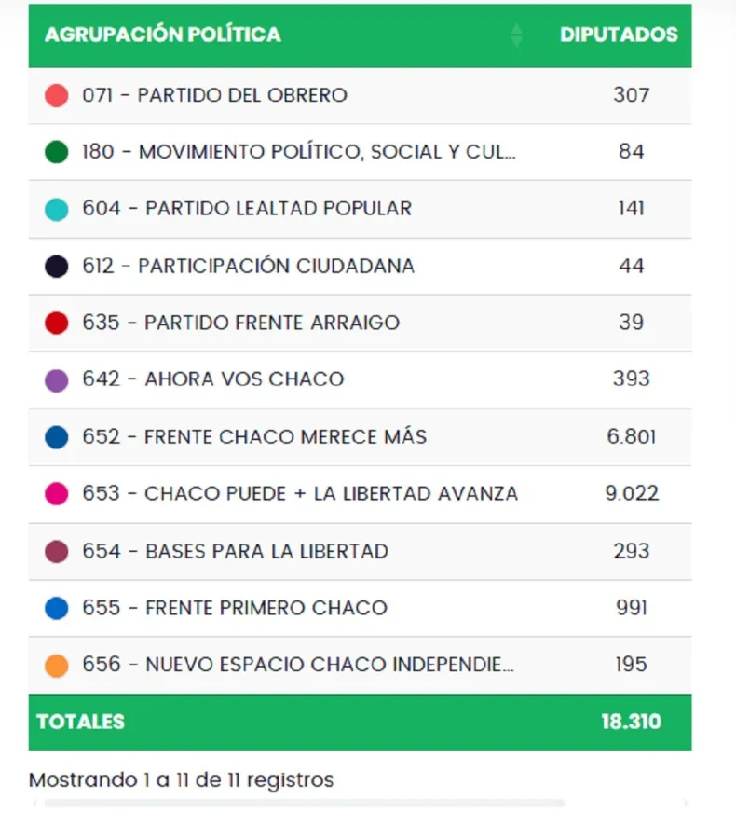Select the Frente Chaco Merece Más row
This screenshot has height=827, width=736.
[285, 436]
